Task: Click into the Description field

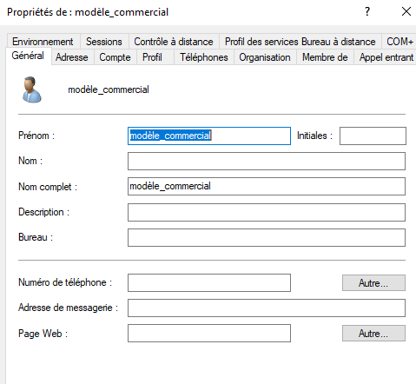Action: [x=267, y=212]
